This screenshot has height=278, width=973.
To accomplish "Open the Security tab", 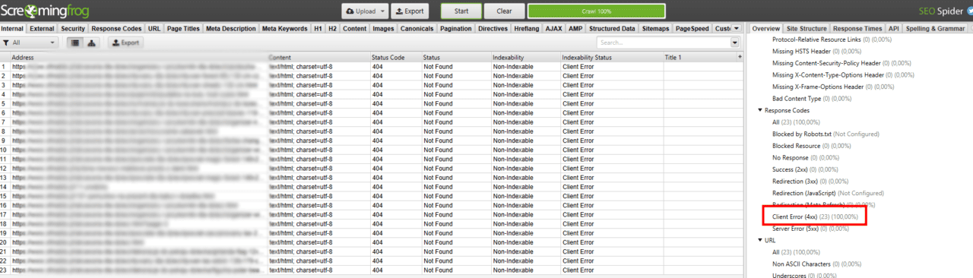I will [73, 28].
